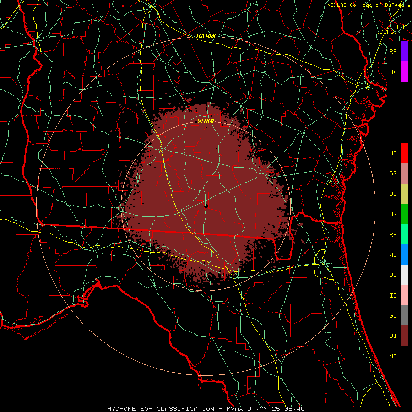Image resolution: width=412 pixels, height=412 pixels.
Task: Click the HR legend label
Action: click(393, 214)
